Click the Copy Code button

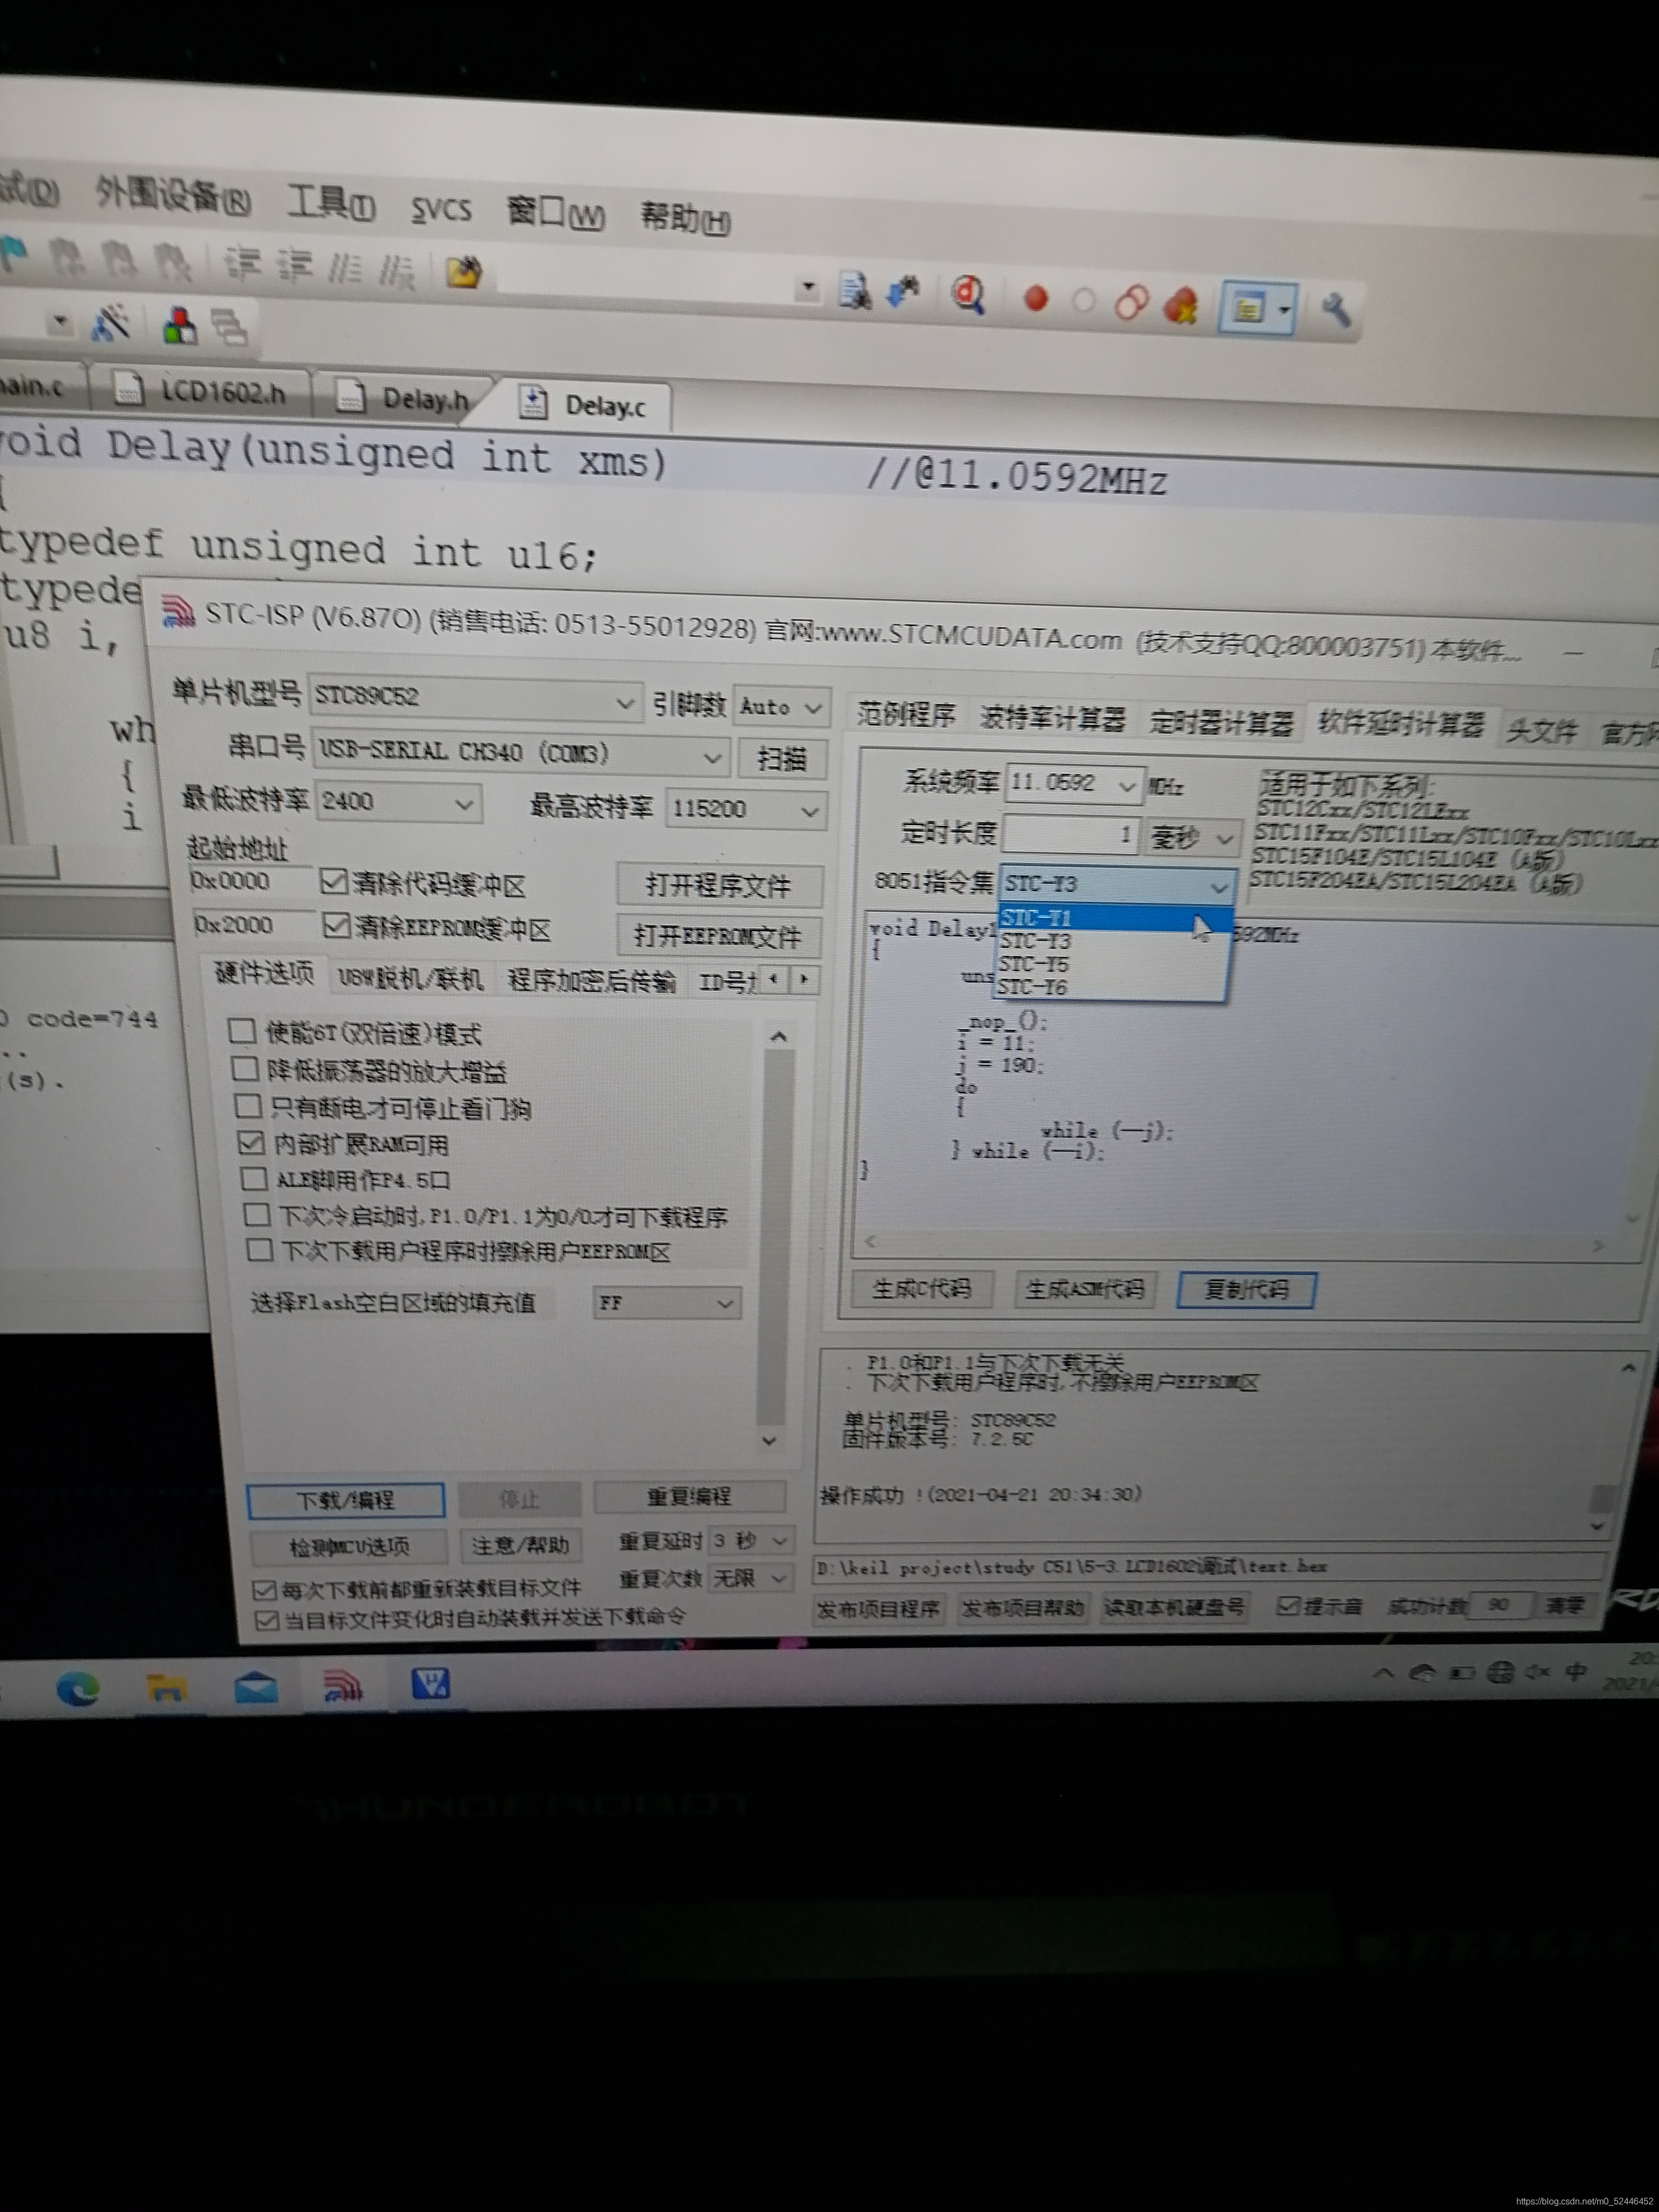pos(1246,1289)
